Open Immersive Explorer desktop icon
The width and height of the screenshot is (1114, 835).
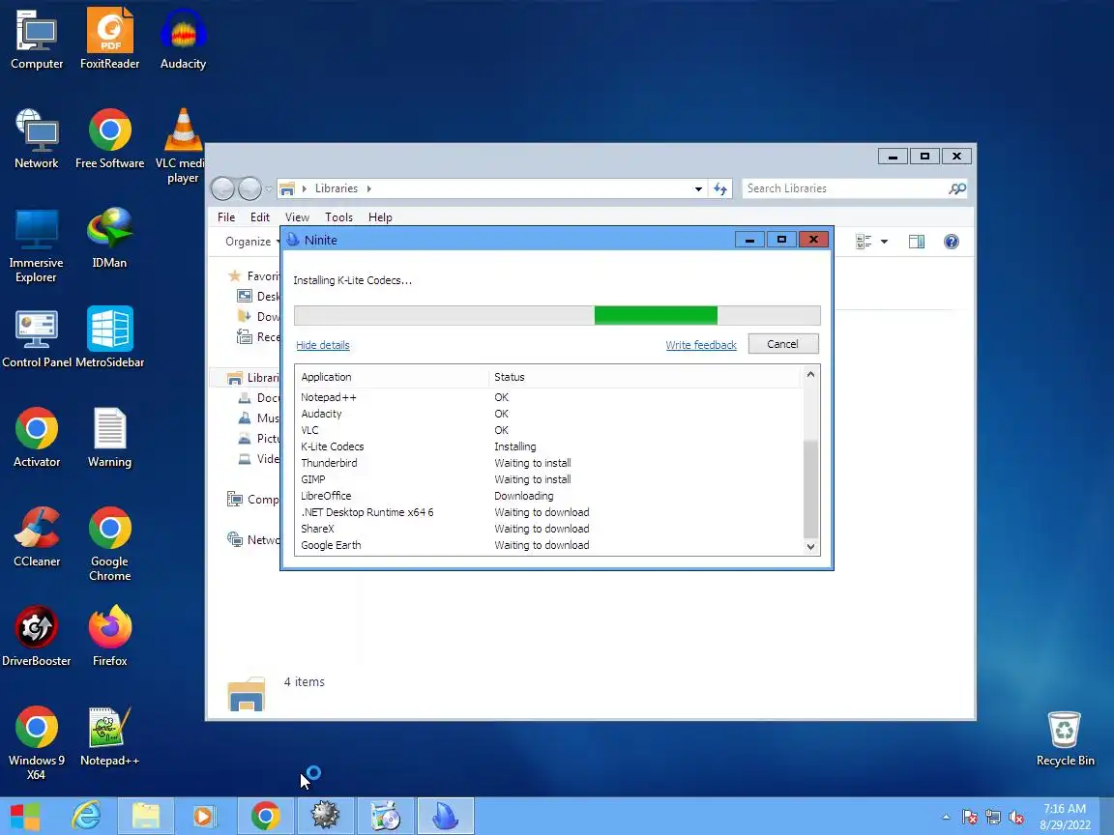coord(36,245)
